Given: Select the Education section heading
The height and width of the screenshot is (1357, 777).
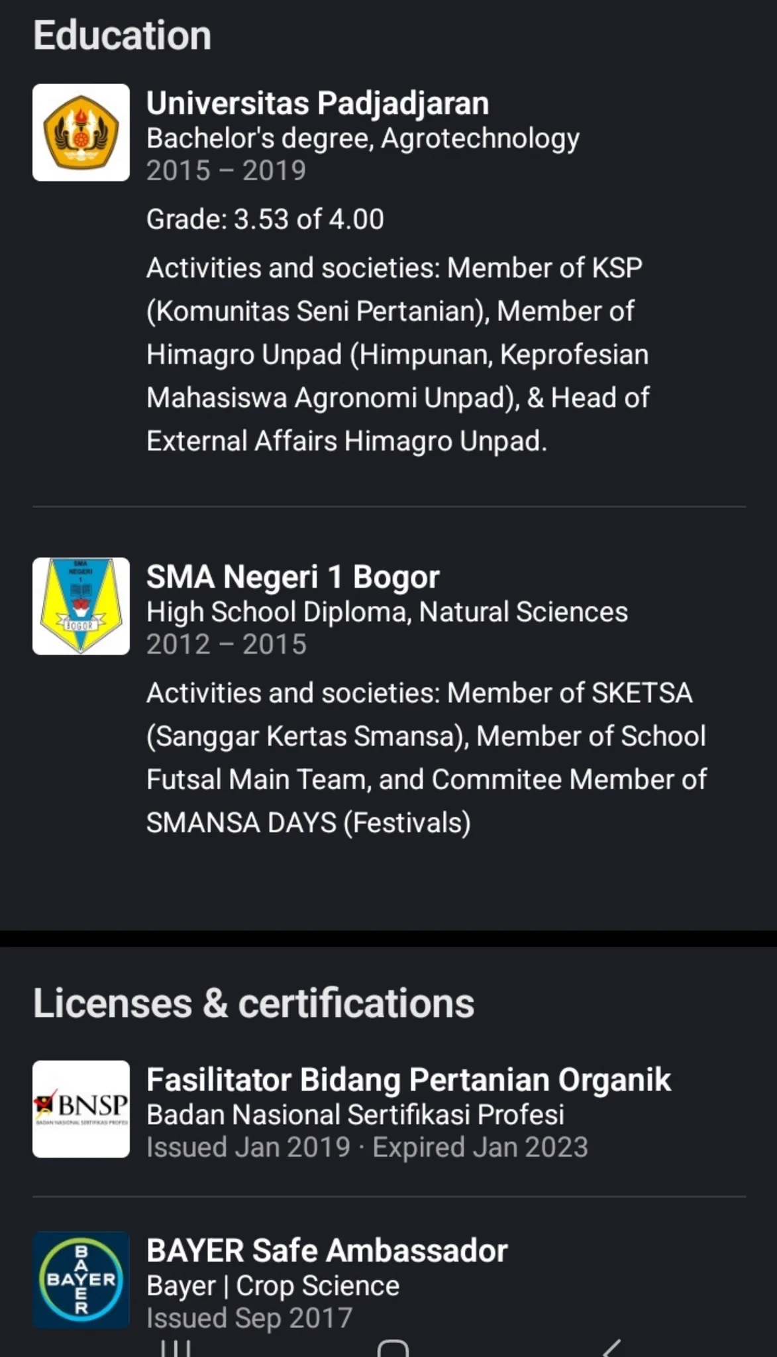Looking at the screenshot, I should 123,35.
